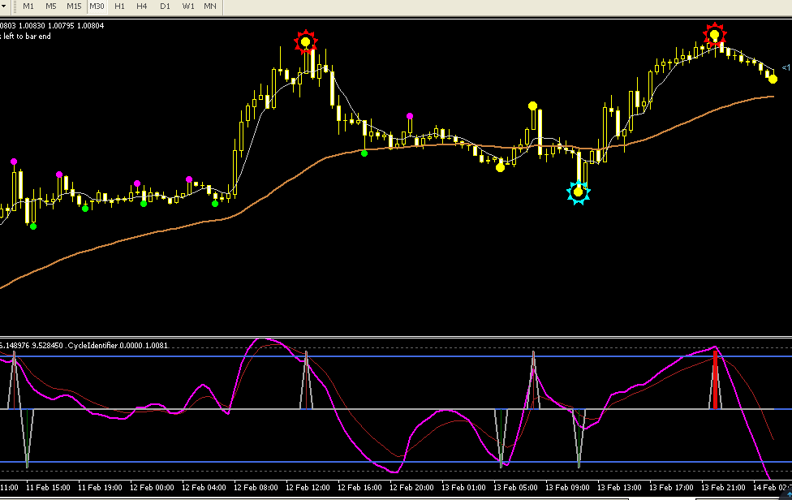Select the yellow dot at the last candle
The width and height of the screenshot is (792, 500).
coord(773,79)
